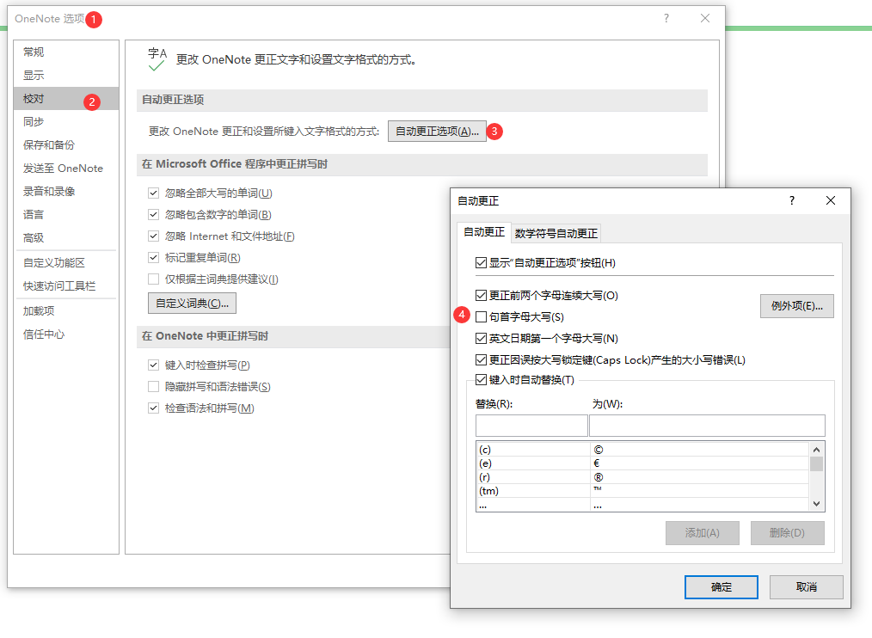Select the (r) registered symbol row
Screen dimensions: 872x638
click(x=642, y=477)
